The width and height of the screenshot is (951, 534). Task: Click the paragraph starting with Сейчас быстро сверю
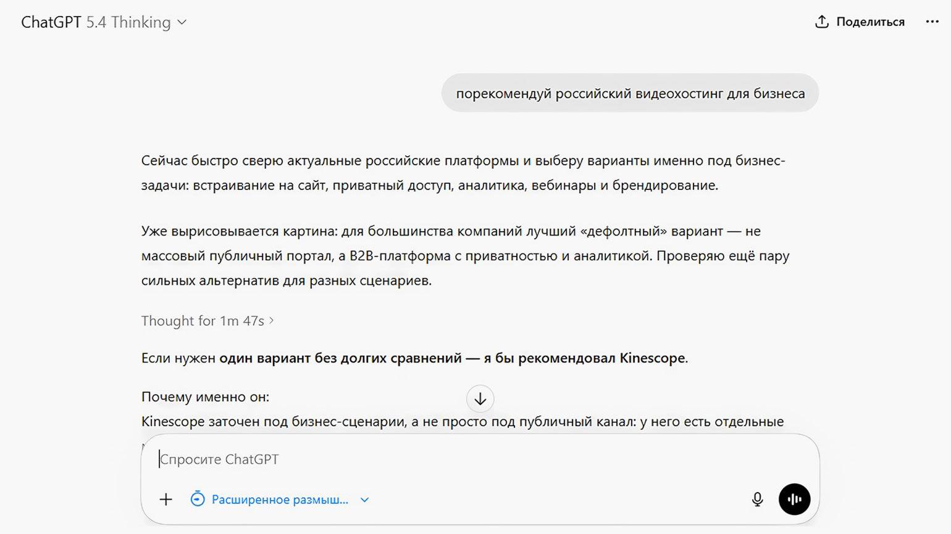(x=463, y=173)
